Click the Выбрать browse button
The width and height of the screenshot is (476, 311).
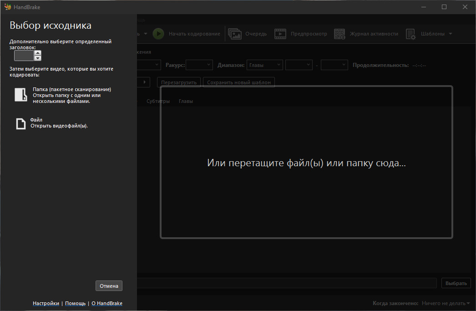[x=456, y=283]
